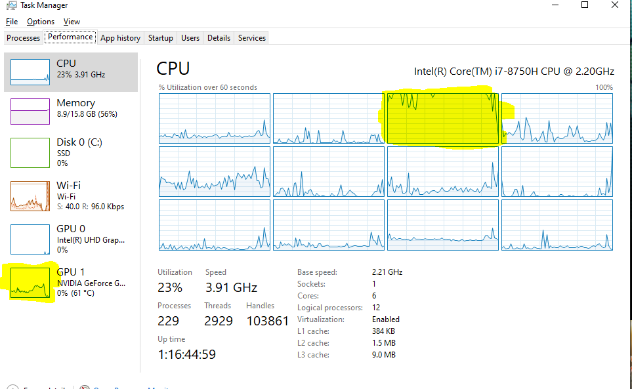Click the Threads count 2929
Image resolution: width=632 pixels, height=389 pixels.
219,321
